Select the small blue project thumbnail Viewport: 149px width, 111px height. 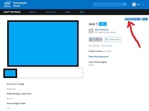pyautogui.click(x=10, y=73)
